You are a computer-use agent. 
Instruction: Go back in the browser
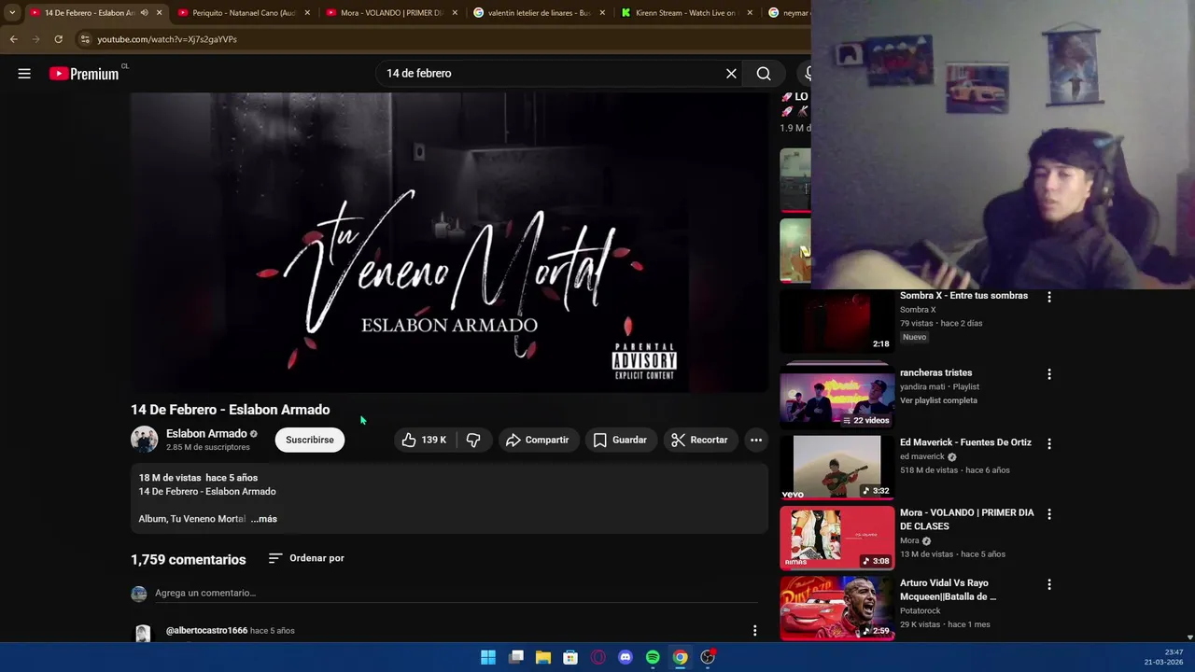(13, 39)
